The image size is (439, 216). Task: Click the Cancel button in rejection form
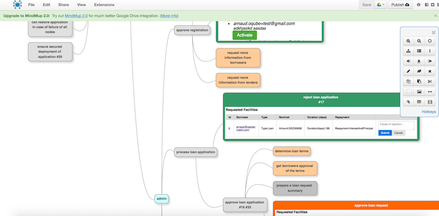tap(398, 133)
